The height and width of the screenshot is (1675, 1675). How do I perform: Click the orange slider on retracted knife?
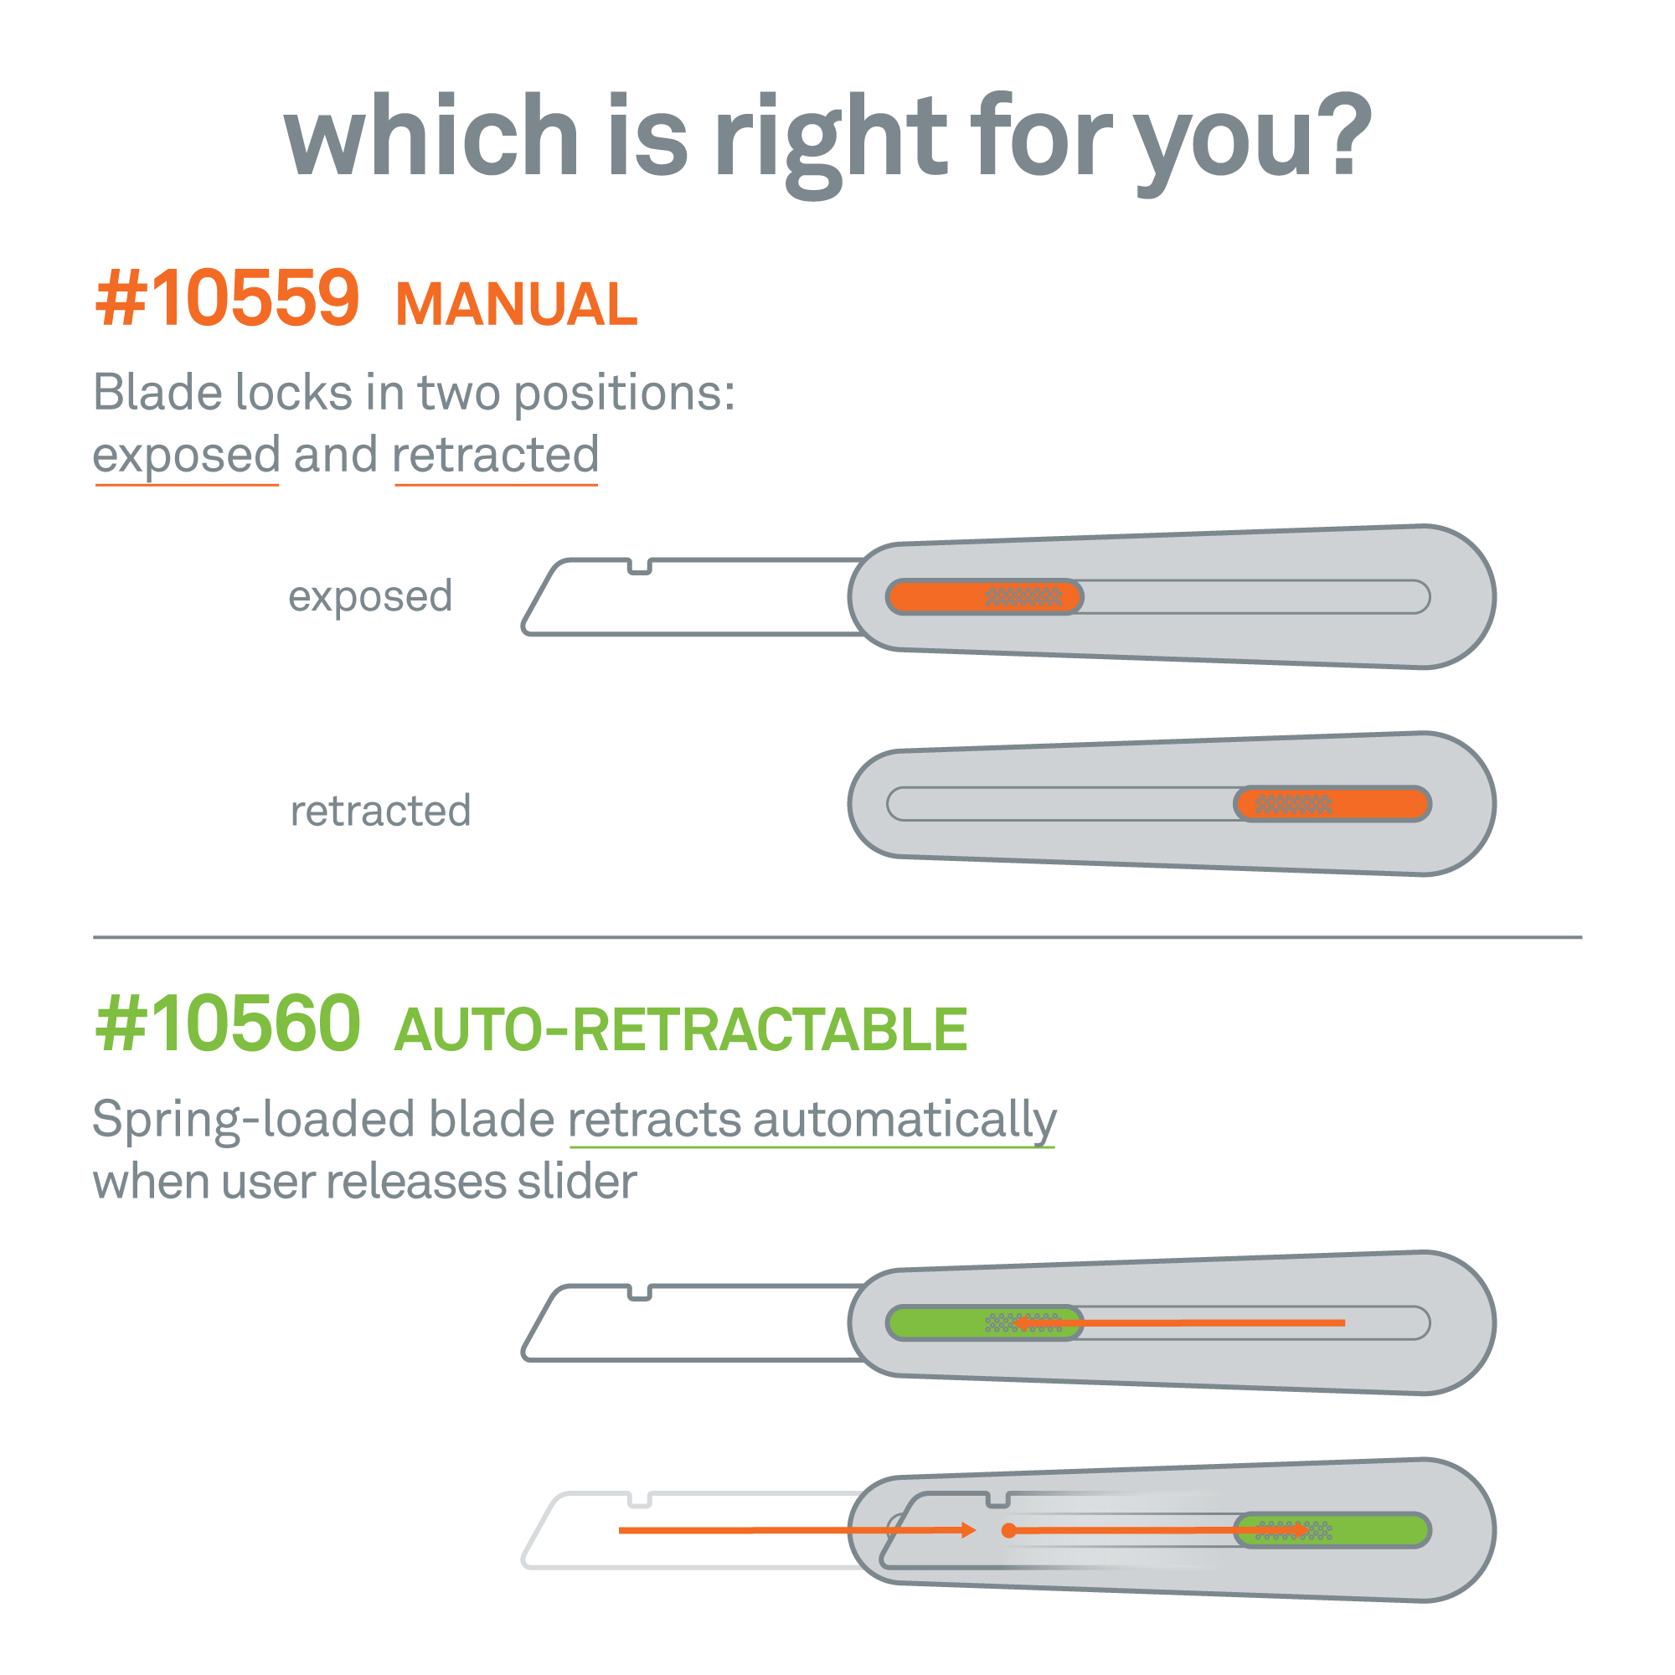1332,804
